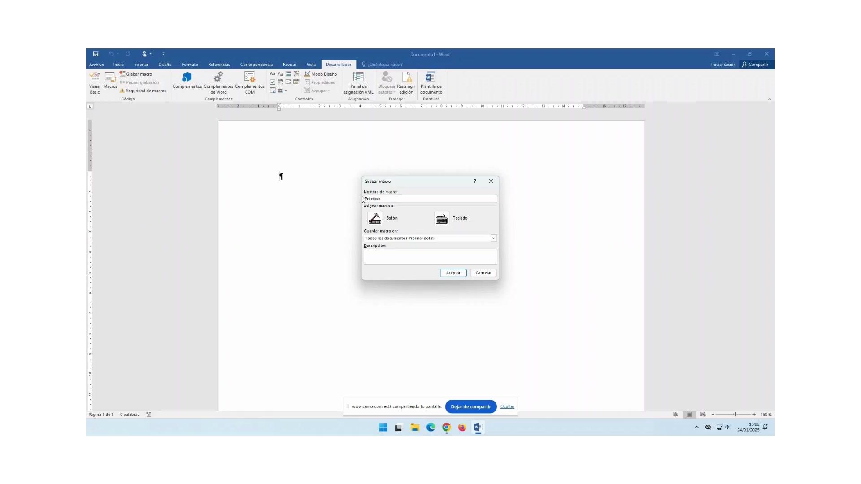Expand Guardar macro en dropdown

tap(493, 238)
